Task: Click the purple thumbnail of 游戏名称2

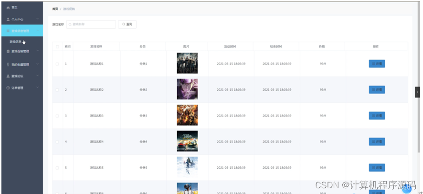Action: click(x=187, y=89)
